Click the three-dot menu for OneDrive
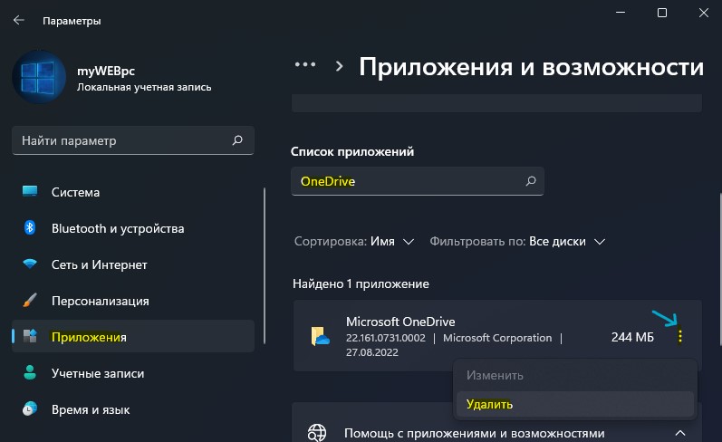Screen dimensions: 722x442 [680, 337]
